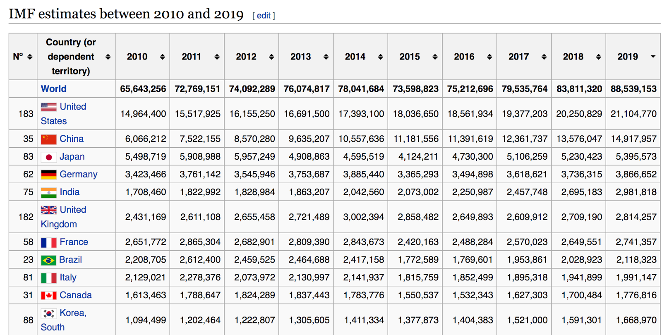
Task: Click the France flag icon
Action: pos(49,242)
